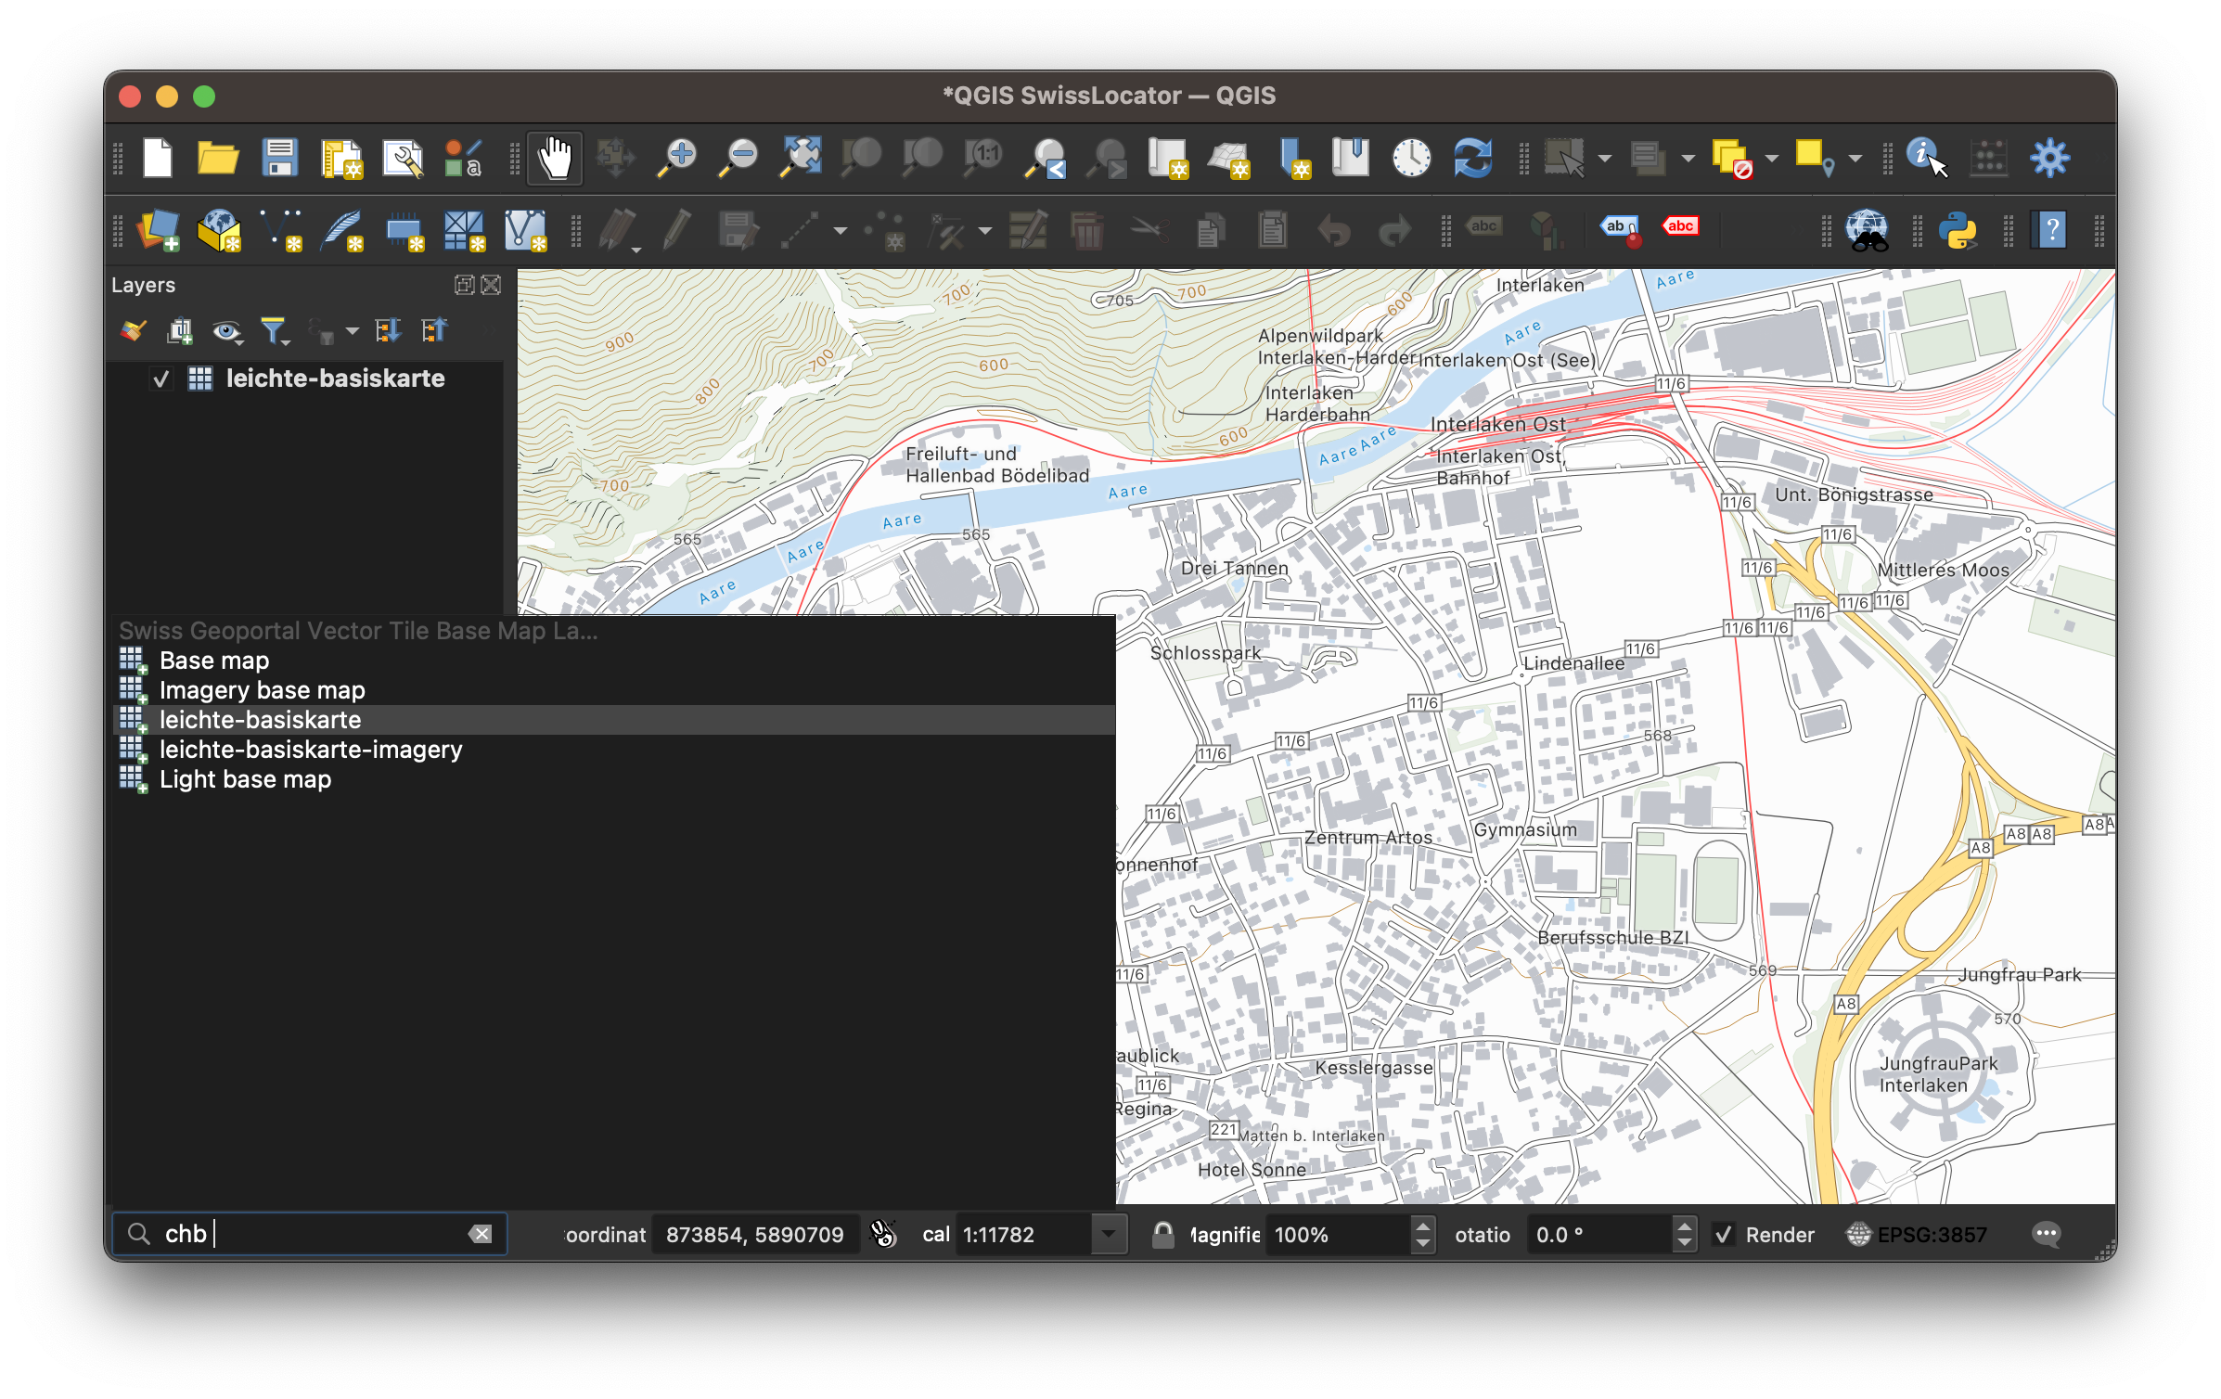
Task: Click the EPSG:3857 CRS button
Action: 1918,1235
